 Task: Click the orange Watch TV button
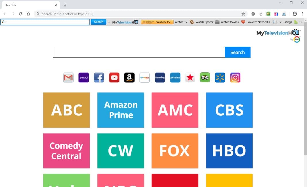[157, 22]
